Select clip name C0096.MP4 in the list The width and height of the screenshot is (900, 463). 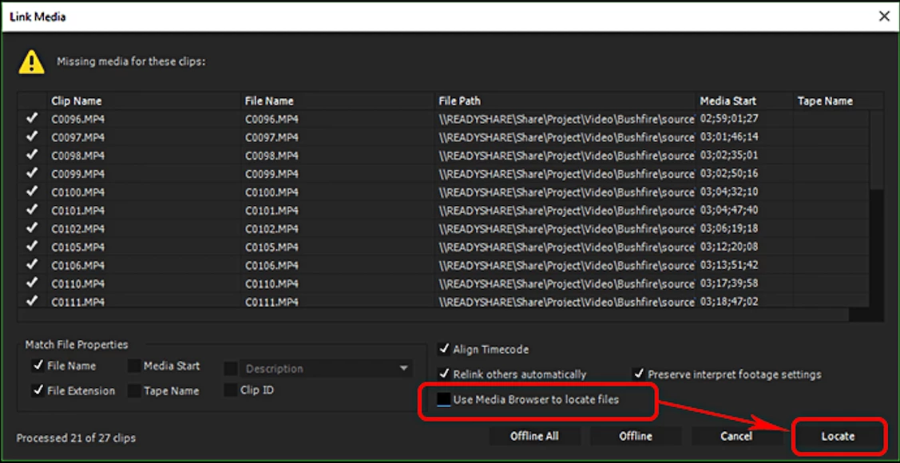(x=78, y=119)
